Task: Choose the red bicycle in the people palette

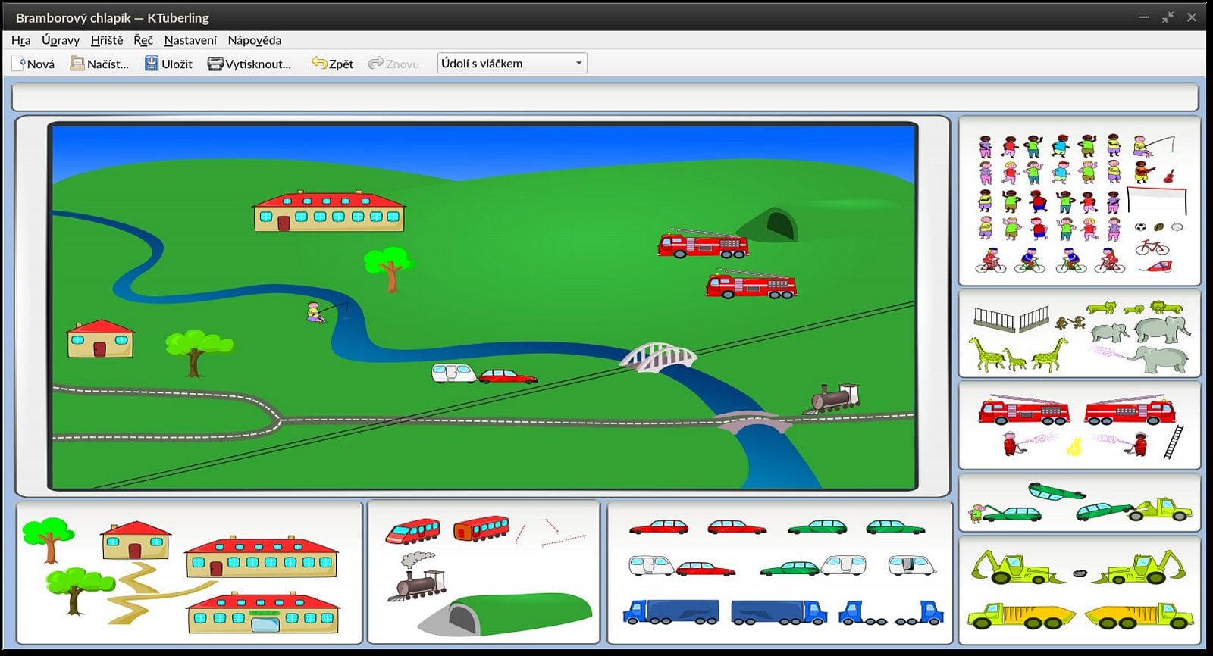Action: coord(1152,246)
